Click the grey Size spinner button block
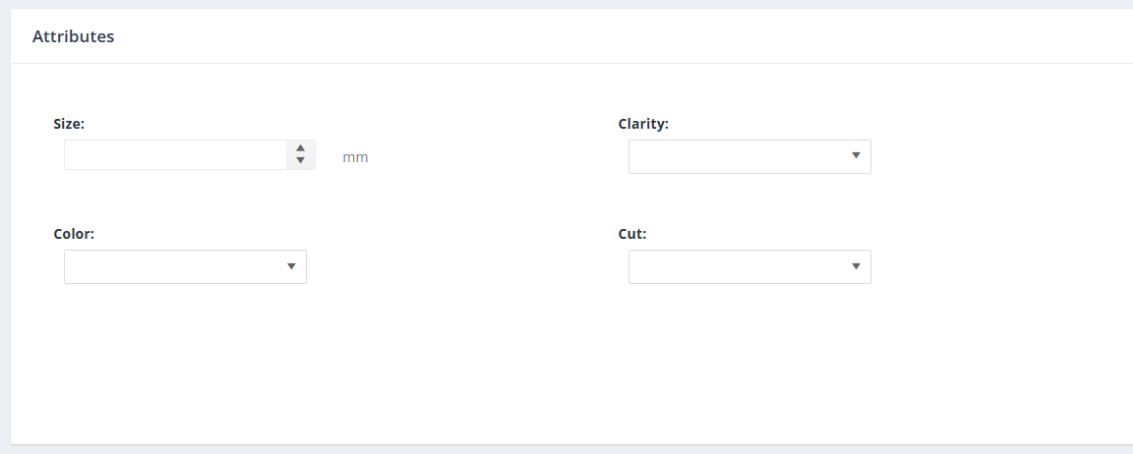 (x=301, y=154)
